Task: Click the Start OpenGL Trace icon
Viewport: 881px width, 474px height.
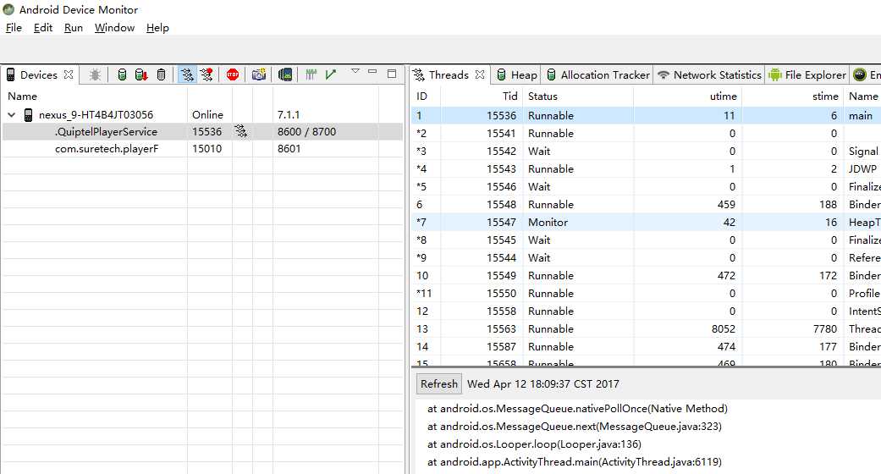Action: tap(331, 74)
